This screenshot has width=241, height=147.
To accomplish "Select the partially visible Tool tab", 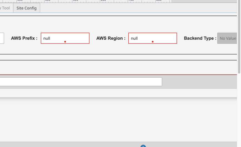I will pos(6,8).
